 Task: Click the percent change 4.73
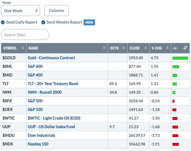pyautogui.click(x=154, y=58)
